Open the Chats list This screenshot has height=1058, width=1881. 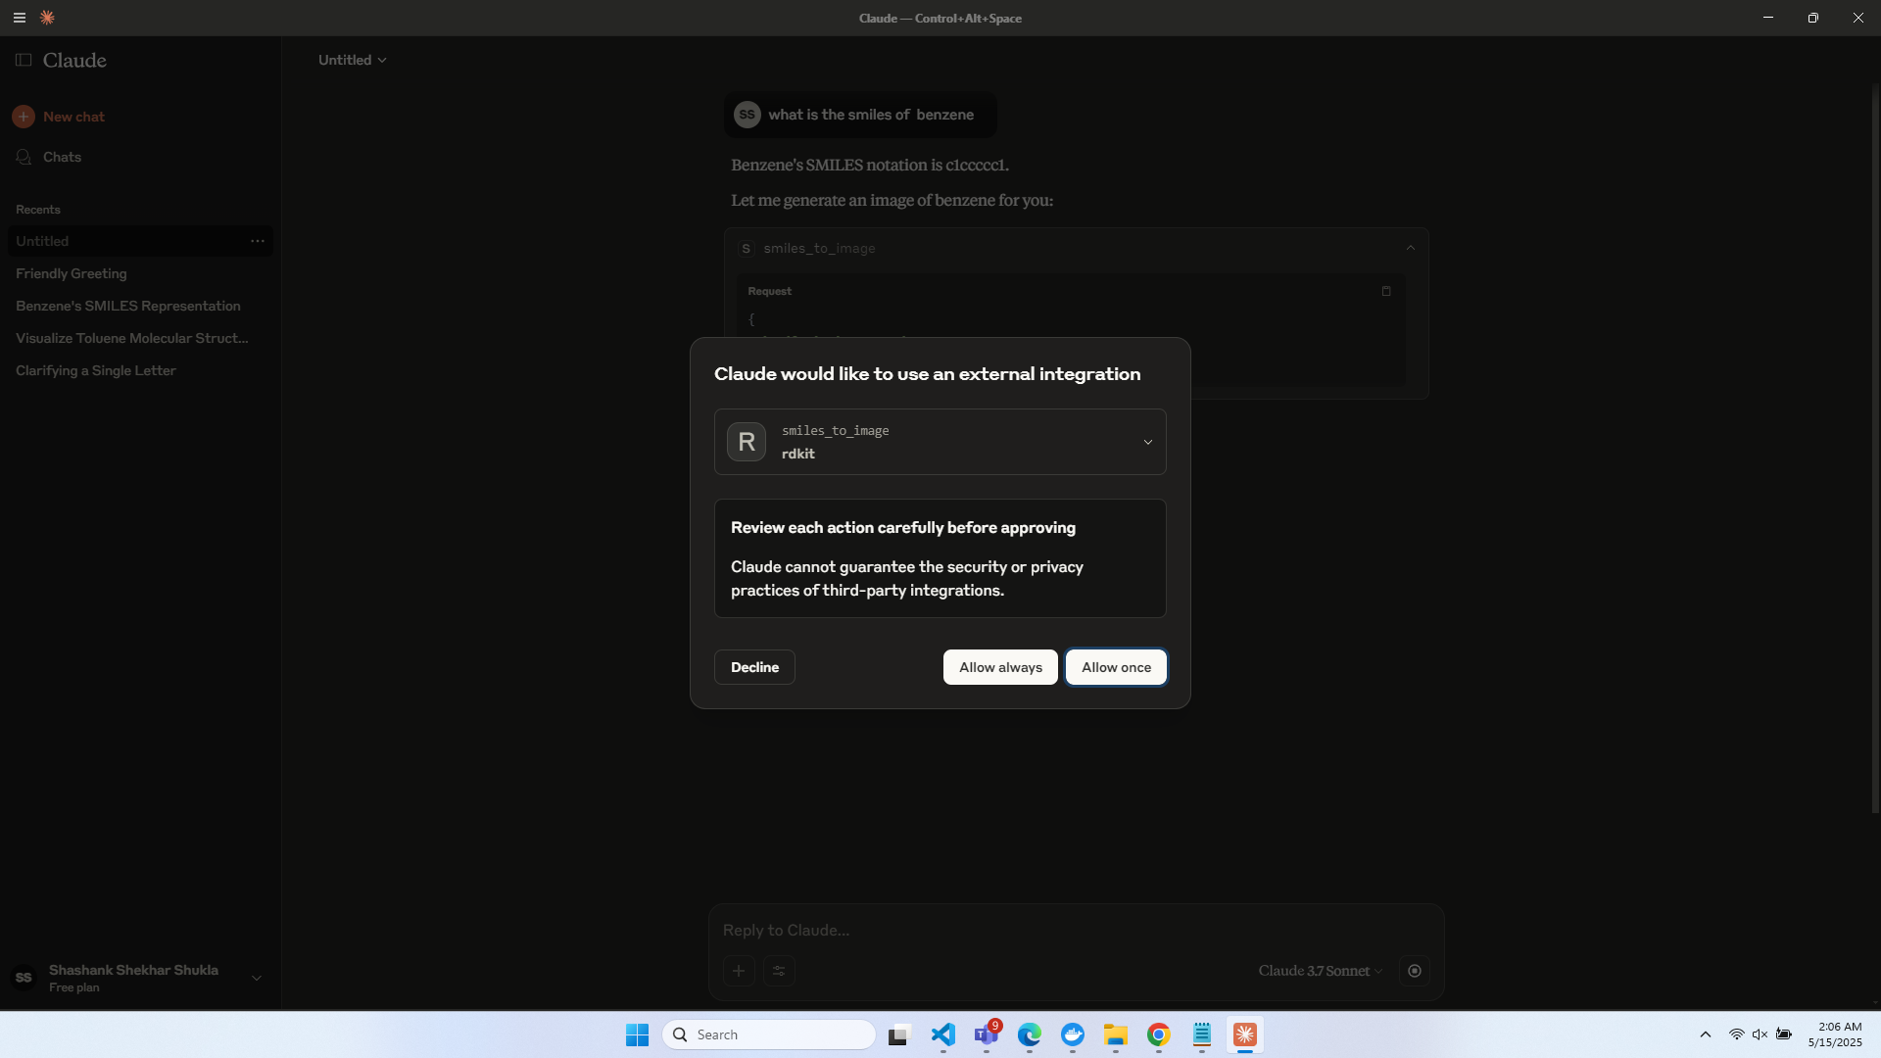click(62, 157)
